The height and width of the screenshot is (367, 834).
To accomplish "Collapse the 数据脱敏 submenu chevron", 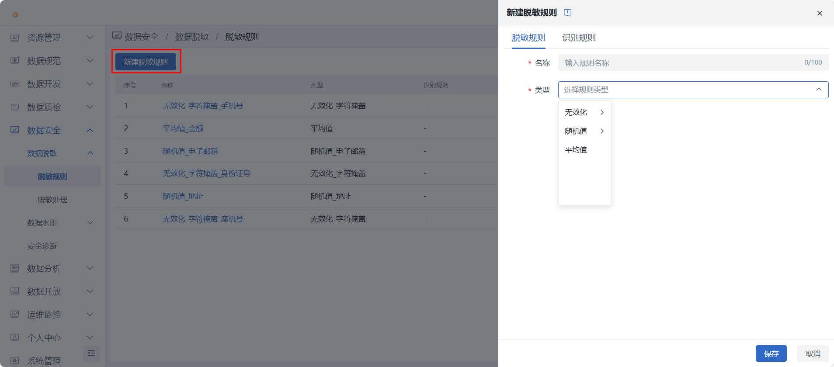I will [x=90, y=153].
